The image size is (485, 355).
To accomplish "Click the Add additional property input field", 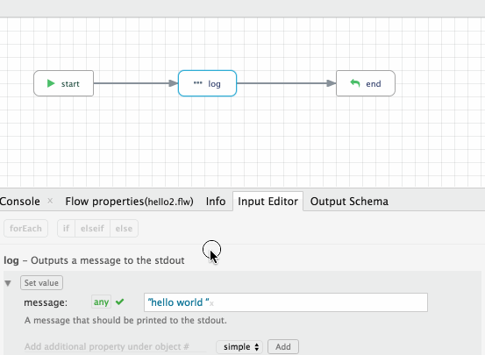I will pyautogui.click(x=116, y=346).
